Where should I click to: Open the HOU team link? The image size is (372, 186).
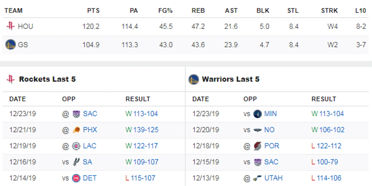(x=25, y=26)
